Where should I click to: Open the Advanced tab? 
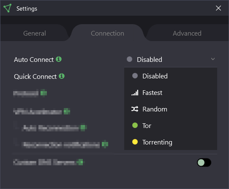[187, 33]
